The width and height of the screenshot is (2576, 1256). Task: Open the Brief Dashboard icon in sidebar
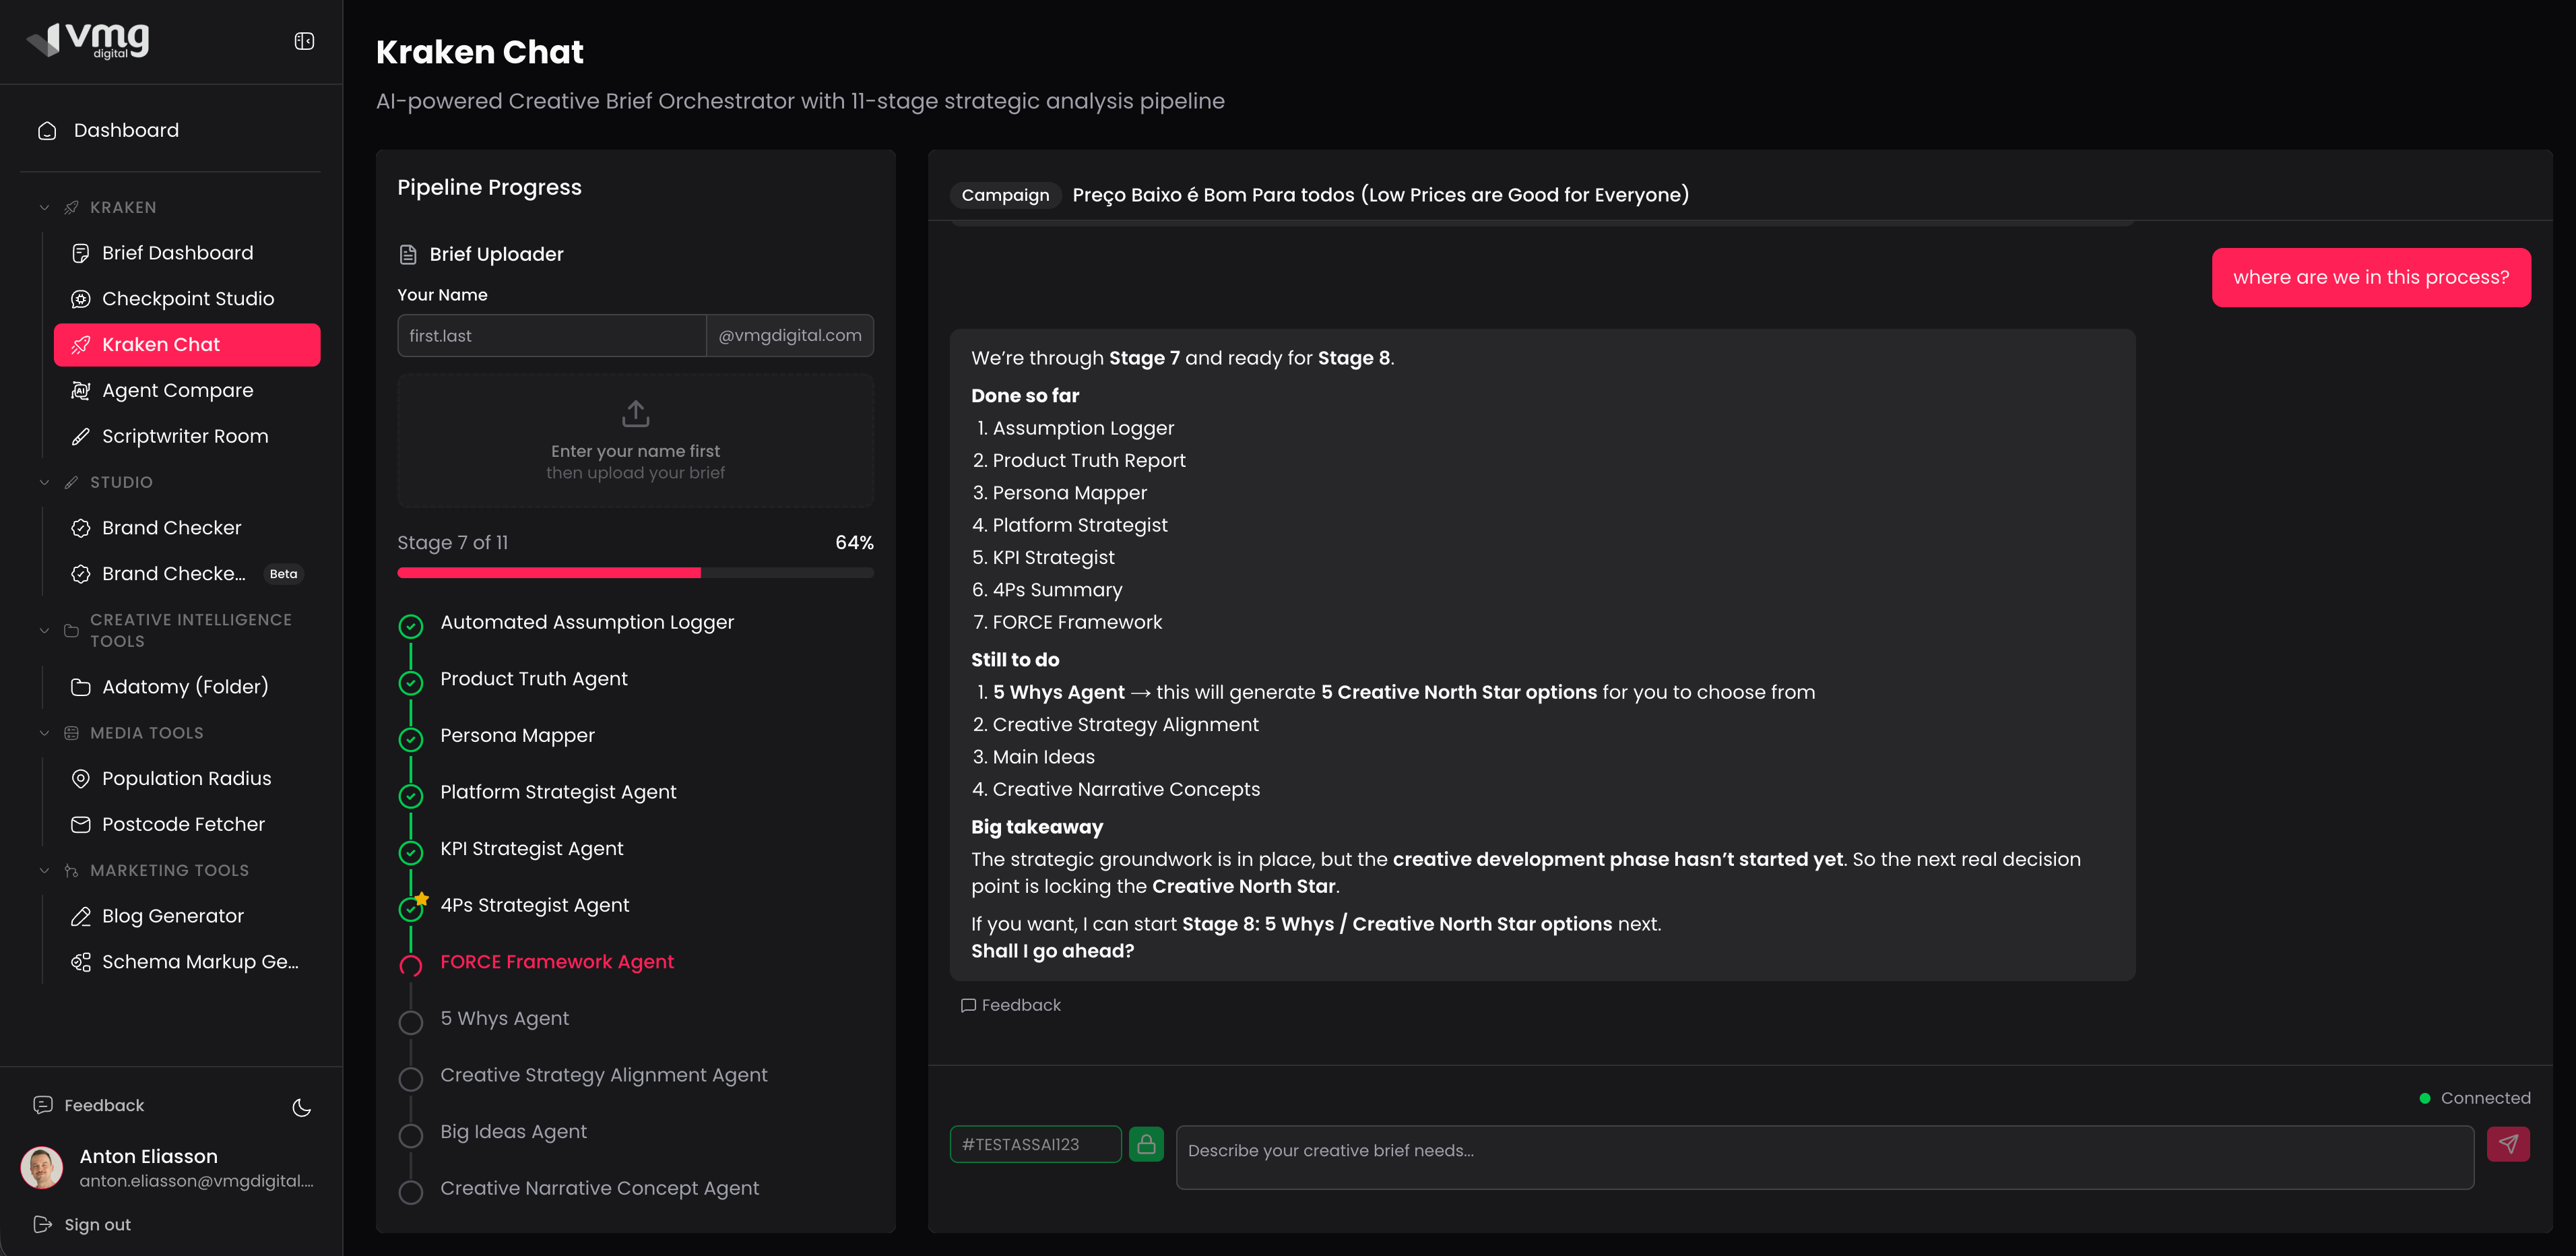(x=81, y=253)
